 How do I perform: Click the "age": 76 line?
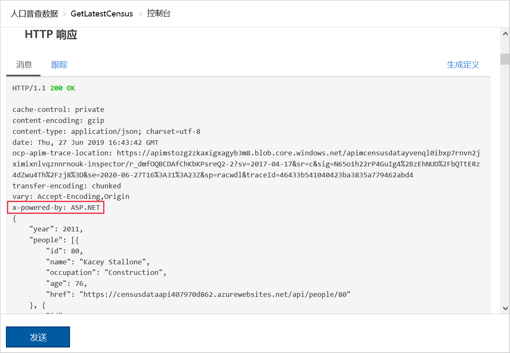coord(66,284)
